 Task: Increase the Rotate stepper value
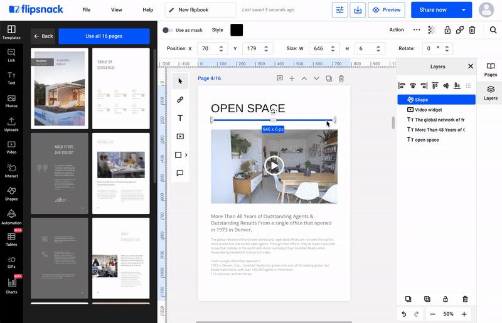(447, 46)
